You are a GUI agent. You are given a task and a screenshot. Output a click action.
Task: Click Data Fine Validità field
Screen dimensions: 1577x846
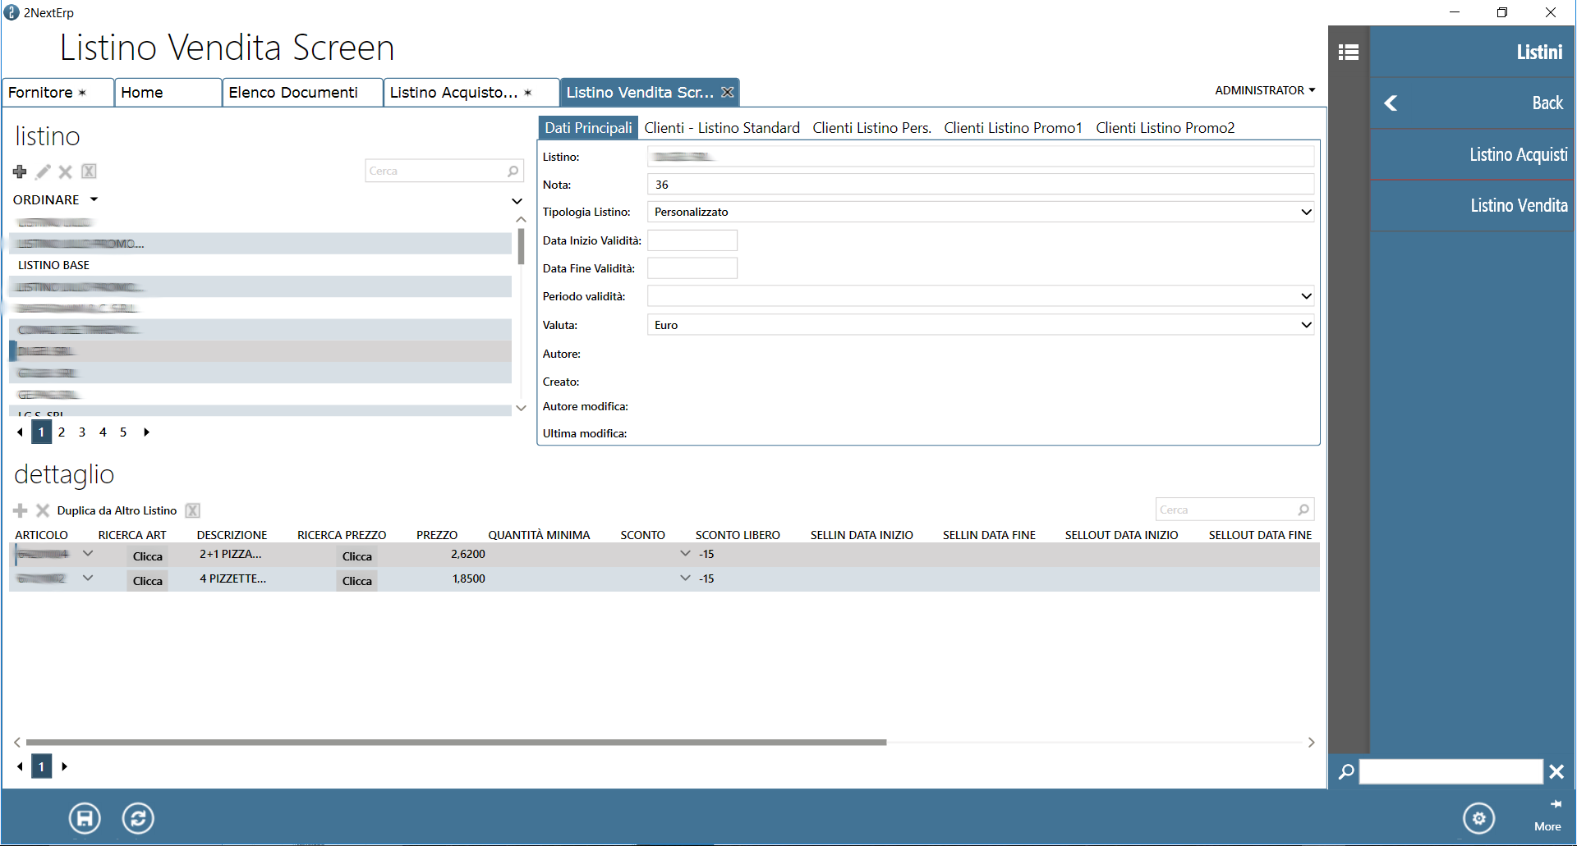[692, 268]
